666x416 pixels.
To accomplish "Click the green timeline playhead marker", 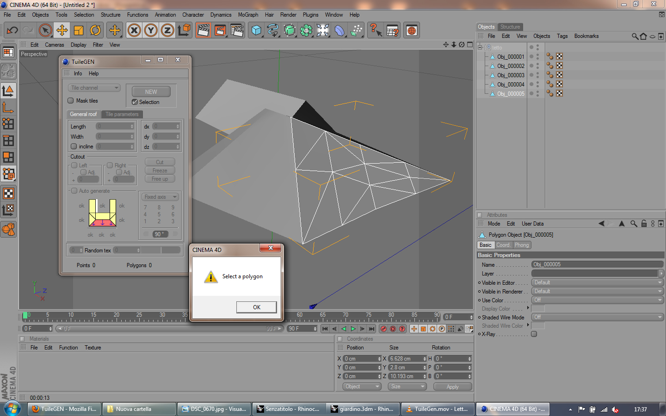I will click(x=25, y=315).
